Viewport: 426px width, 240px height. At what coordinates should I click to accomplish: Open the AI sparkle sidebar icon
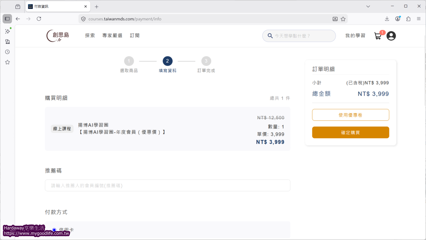click(7, 31)
